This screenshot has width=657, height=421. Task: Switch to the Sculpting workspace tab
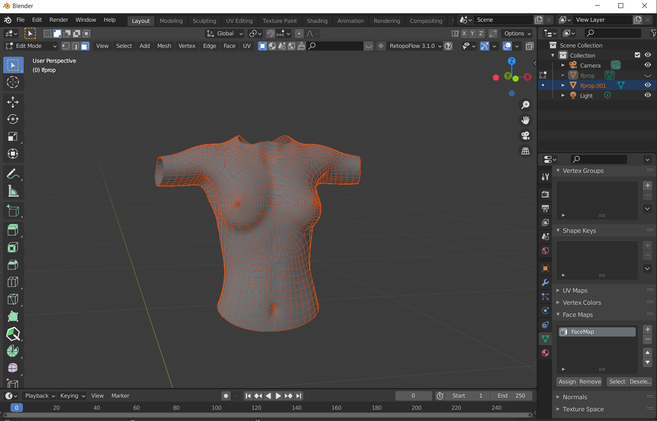pos(204,21)
